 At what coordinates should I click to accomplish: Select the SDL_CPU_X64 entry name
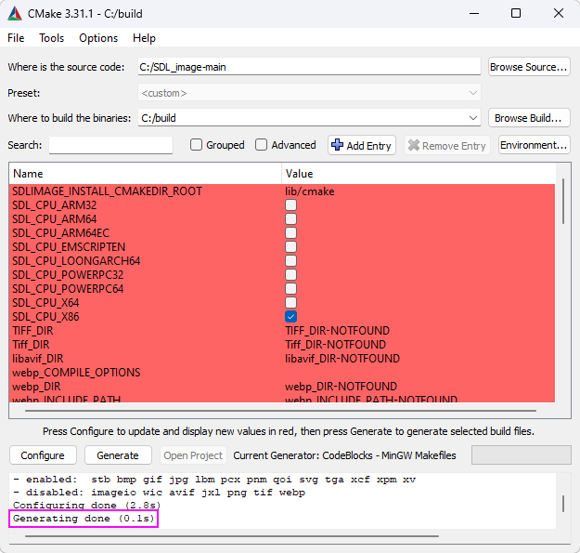[45, 303]
